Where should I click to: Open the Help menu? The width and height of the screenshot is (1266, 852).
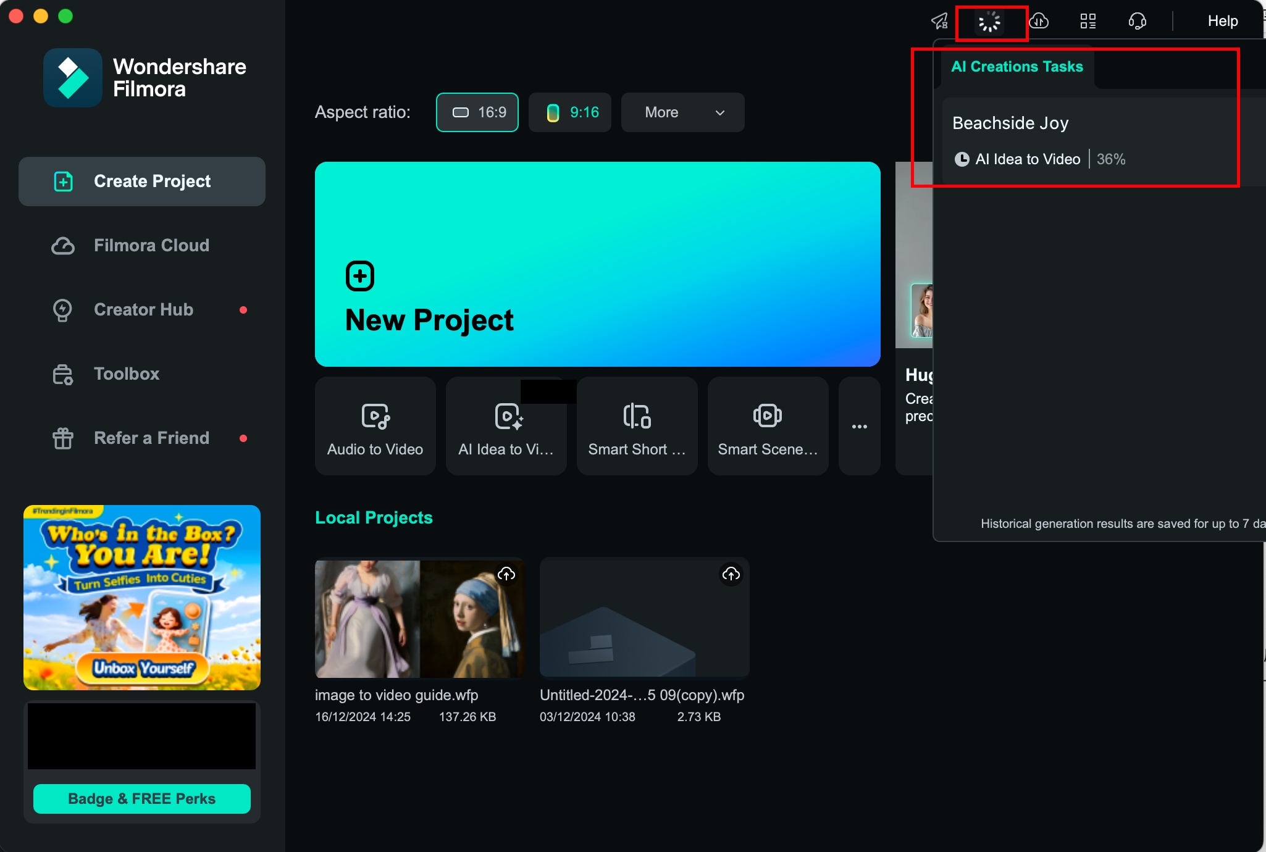[1222, 22]
